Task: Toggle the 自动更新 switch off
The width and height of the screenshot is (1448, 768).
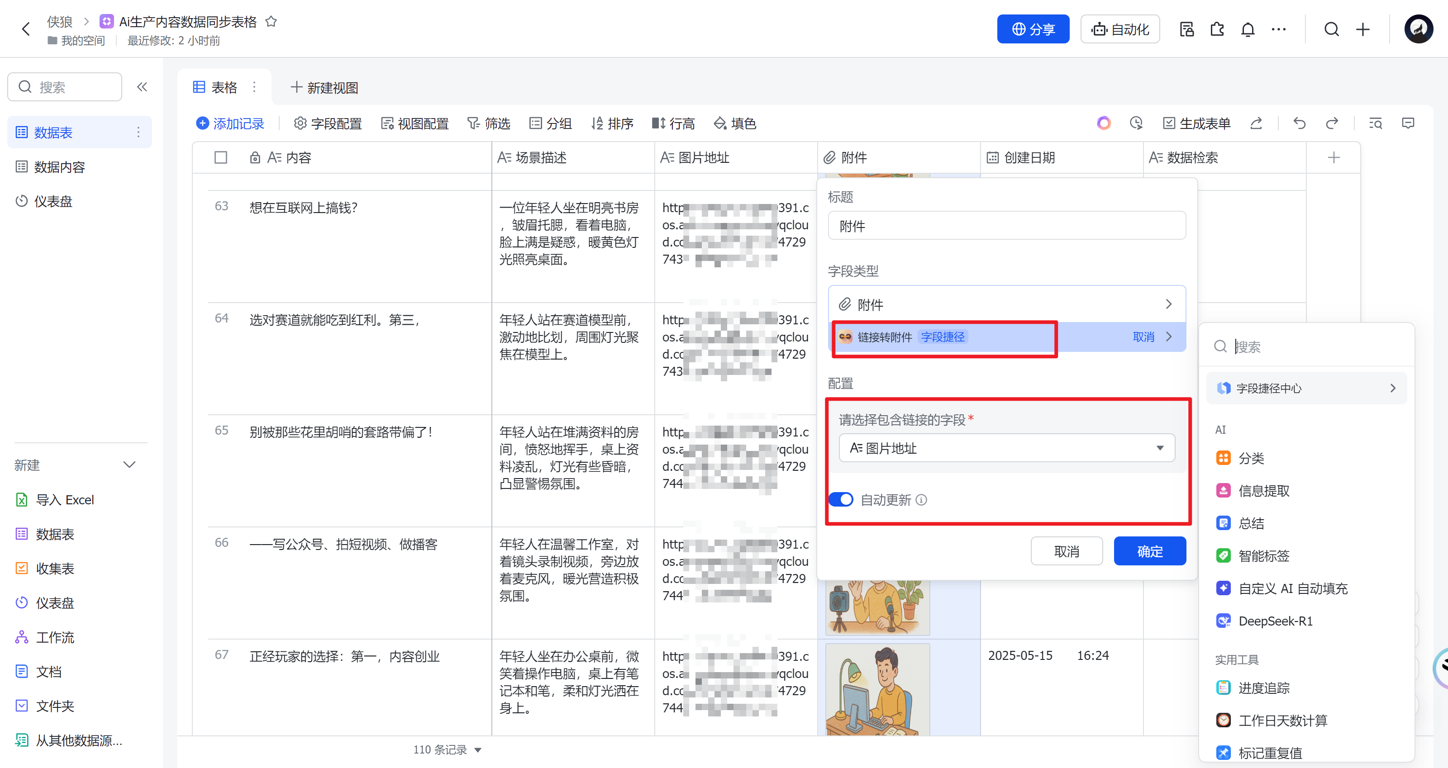Action: click(842, 499)
